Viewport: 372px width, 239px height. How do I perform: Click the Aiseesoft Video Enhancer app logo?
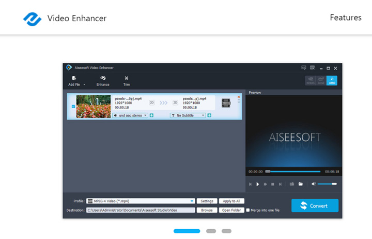click(69, 67)
